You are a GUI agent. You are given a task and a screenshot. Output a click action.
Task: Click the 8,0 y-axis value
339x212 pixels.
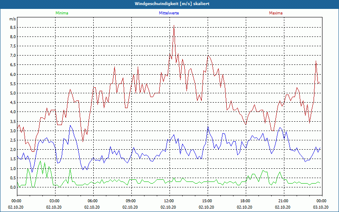pos(13,37)
